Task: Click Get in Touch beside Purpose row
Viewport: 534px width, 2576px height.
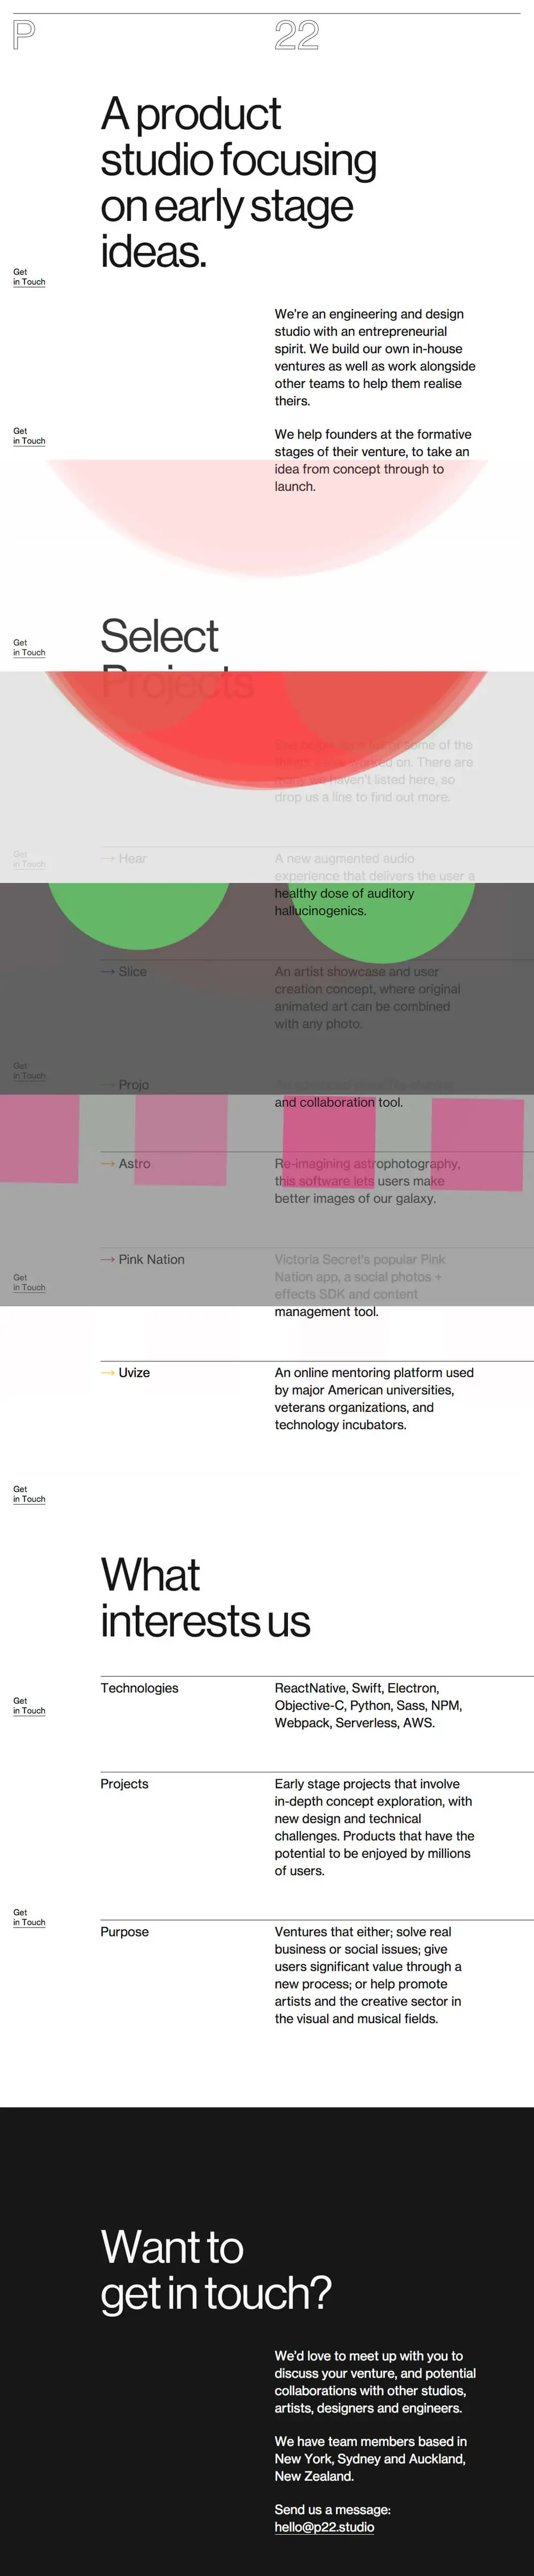Action: (29, 1917)
